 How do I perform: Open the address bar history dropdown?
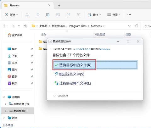129,26
